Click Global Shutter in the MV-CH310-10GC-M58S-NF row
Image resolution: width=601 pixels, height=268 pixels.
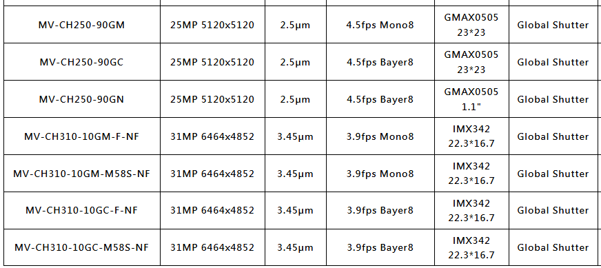pos(553,247)
